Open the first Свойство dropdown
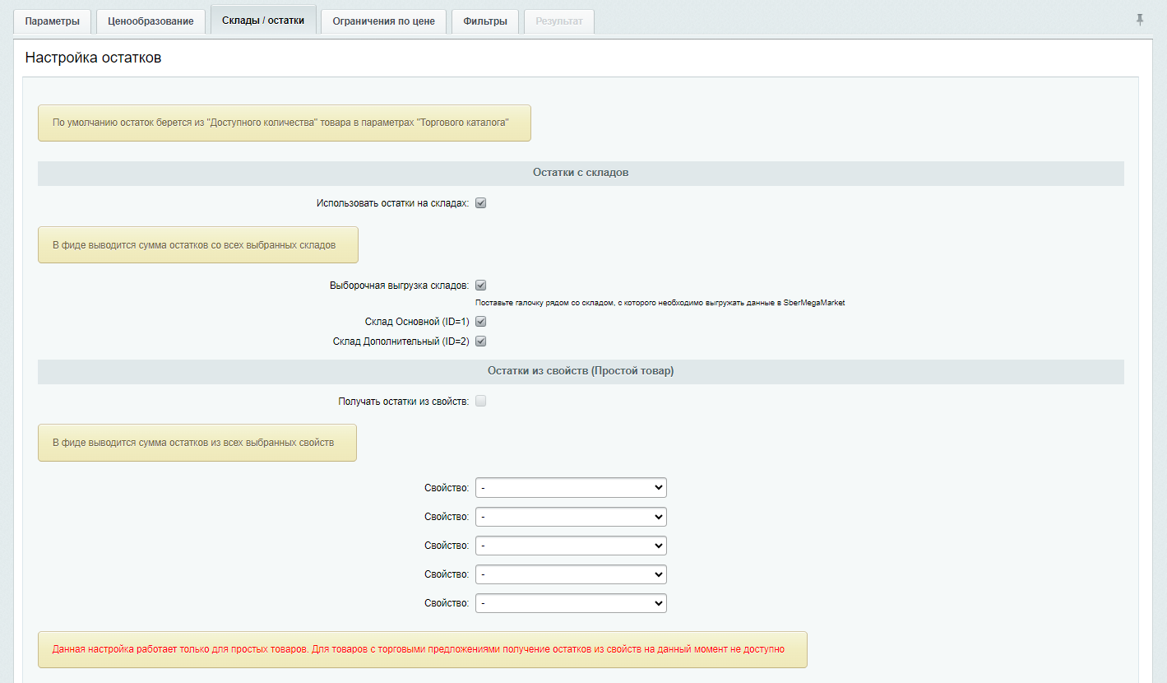The height and width of the screenshot is (683, 1167). [571, 488]
